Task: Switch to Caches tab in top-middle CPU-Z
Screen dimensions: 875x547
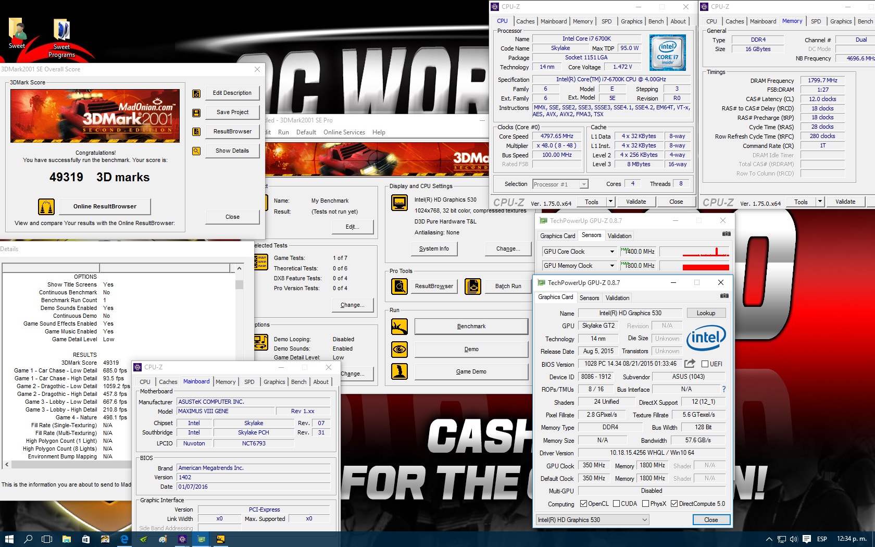Action: [525, 21]
